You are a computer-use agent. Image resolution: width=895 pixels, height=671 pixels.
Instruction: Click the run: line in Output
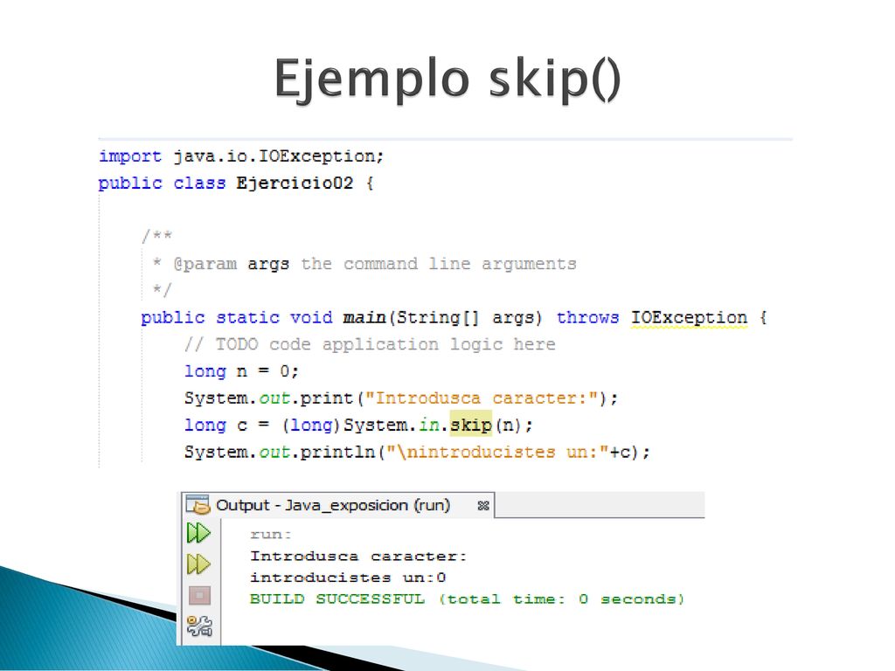[x=271, y=535]
